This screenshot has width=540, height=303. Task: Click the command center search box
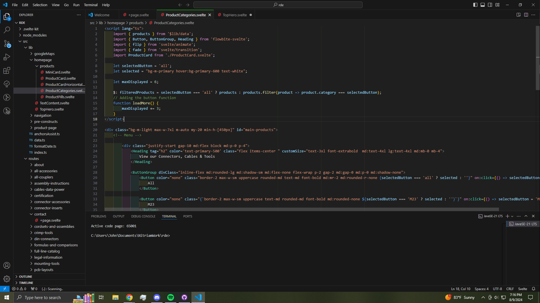278,5
